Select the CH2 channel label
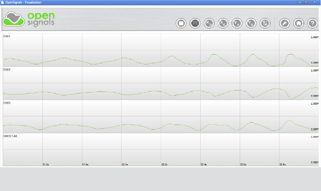The image size is (321, 191). pos(7,70)
